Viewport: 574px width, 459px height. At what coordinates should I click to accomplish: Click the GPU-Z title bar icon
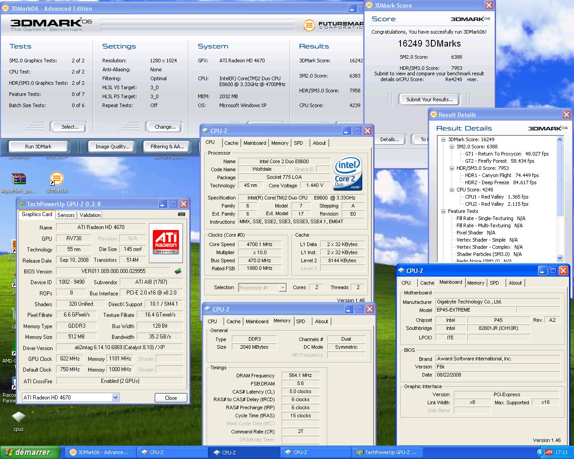pos(22,204)
